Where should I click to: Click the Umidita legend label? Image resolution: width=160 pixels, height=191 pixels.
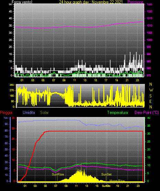29,113
